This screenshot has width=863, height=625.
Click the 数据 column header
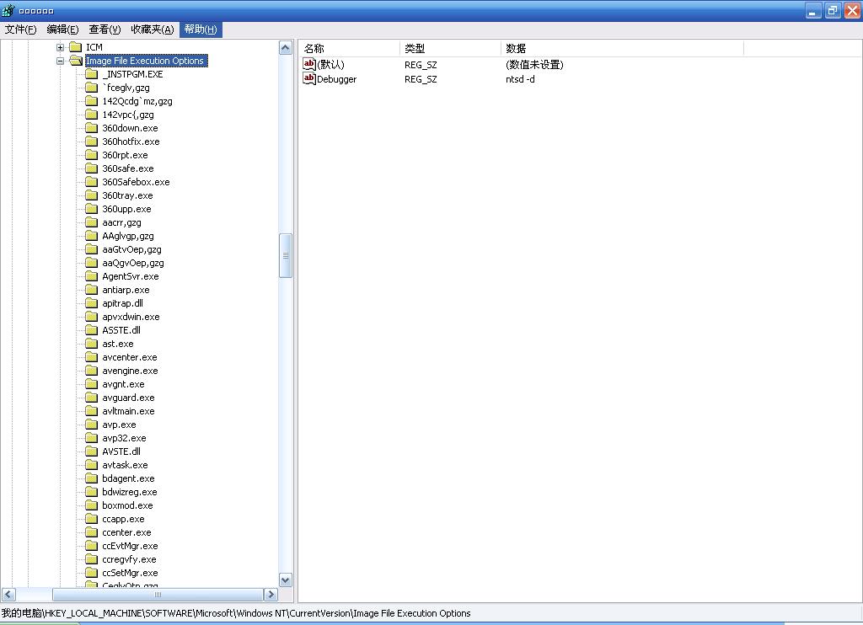622,48
